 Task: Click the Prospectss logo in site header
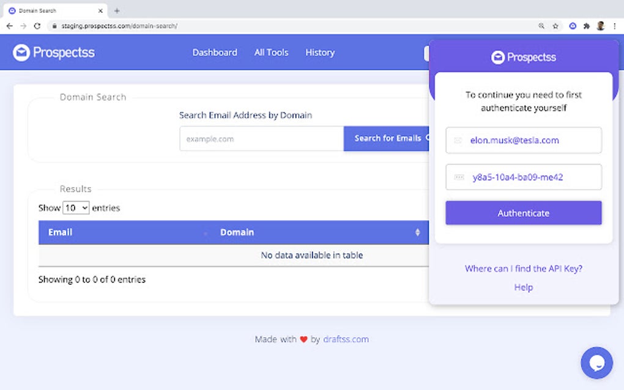pyautogui.click(x=54, y=53)
